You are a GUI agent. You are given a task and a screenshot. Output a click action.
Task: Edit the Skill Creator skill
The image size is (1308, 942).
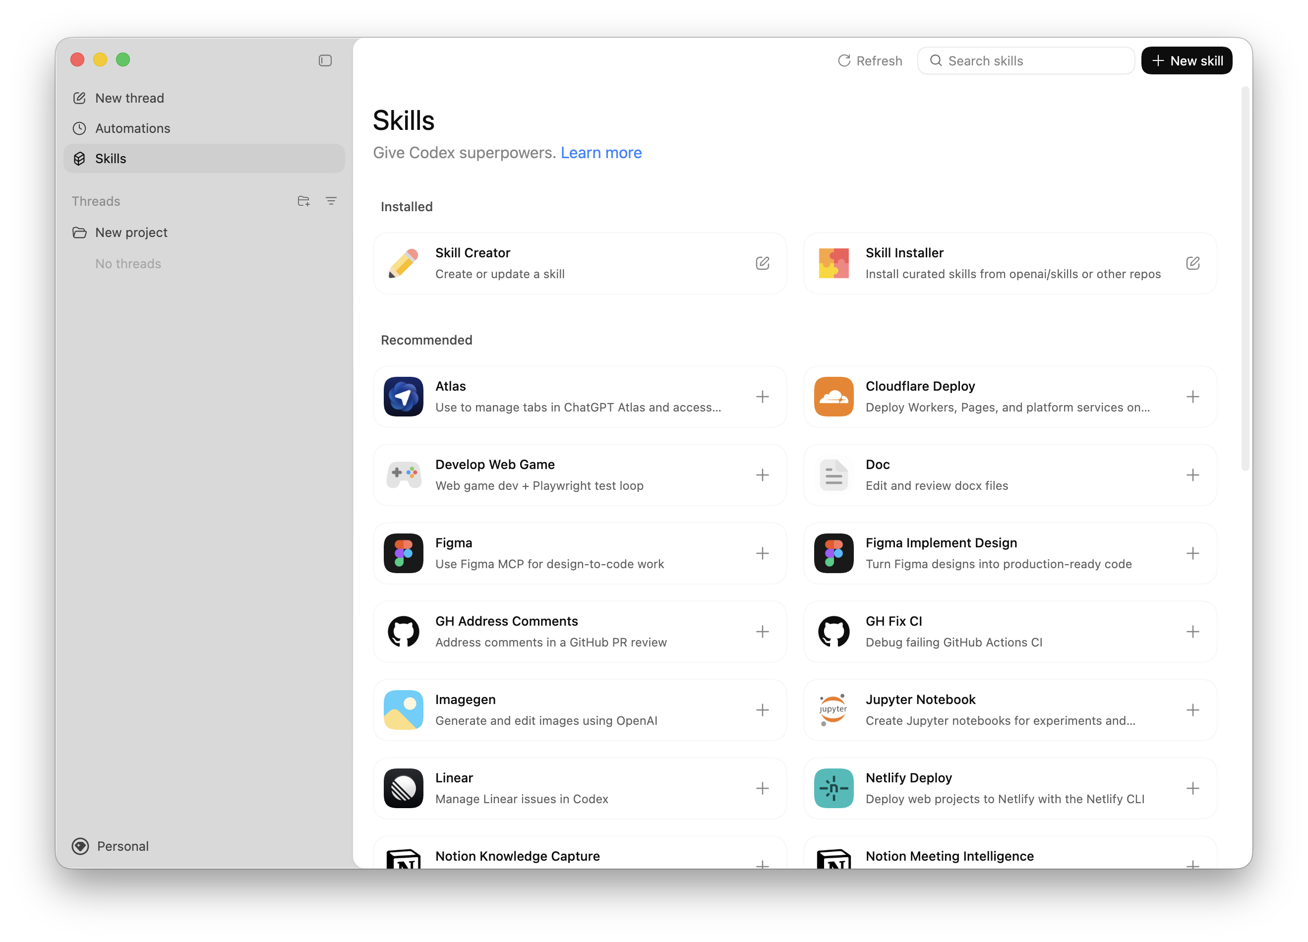(x=763, y=263)
